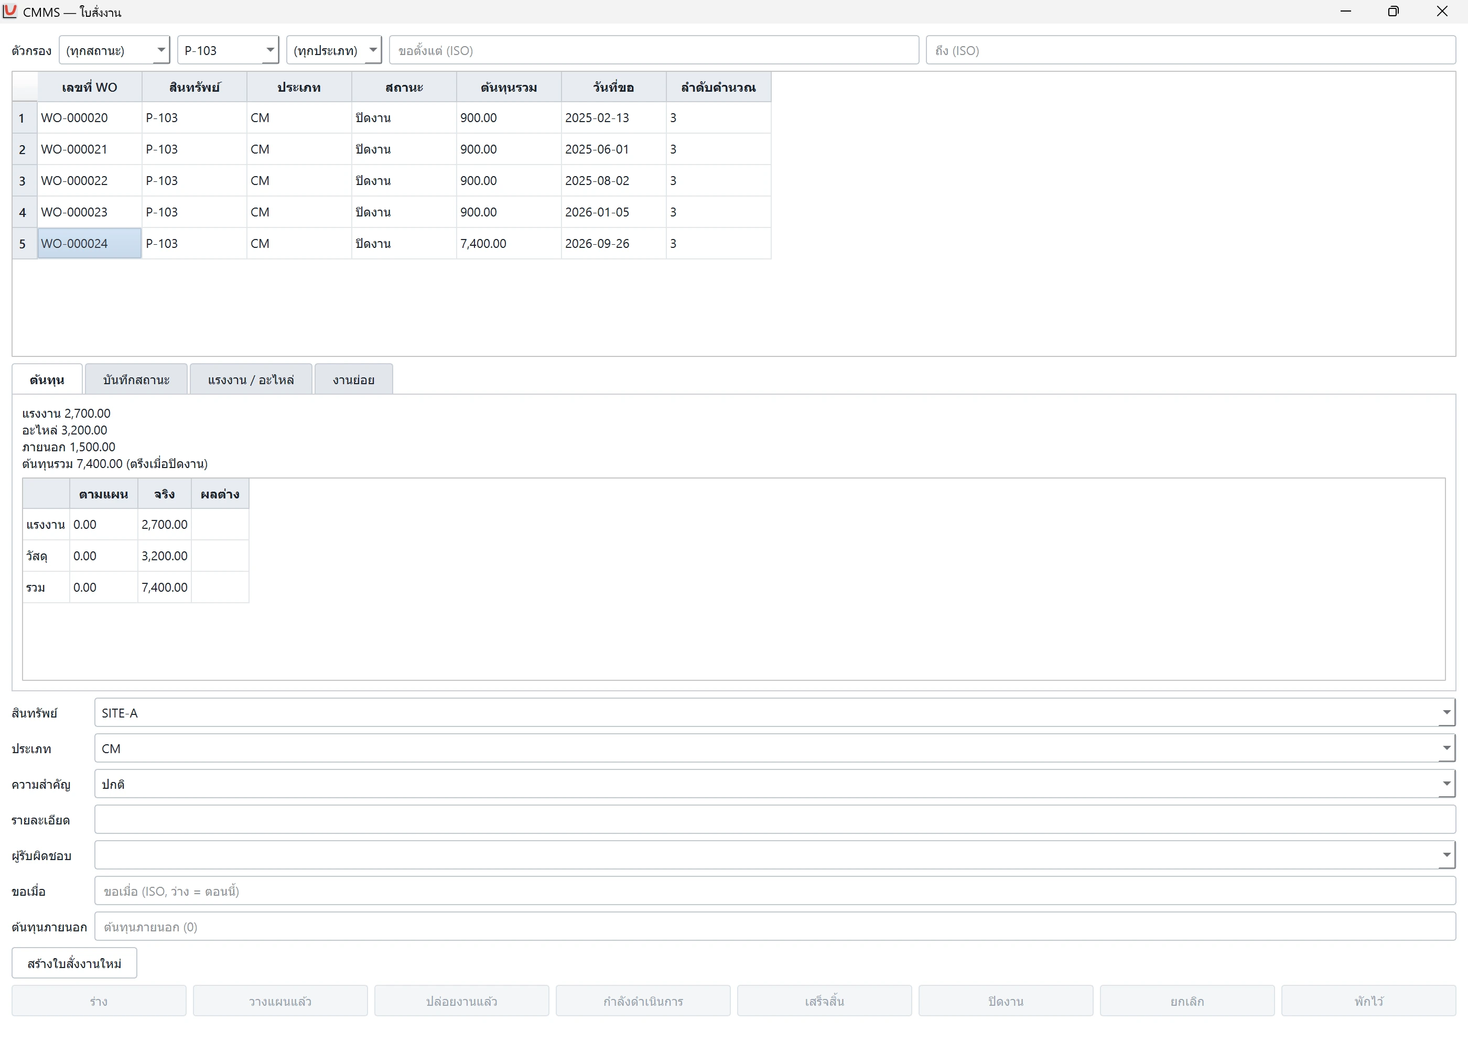The image size is (1468, 1043).
Task: Open the status filter dropdown (ทุกสถานะ)
Action: coord(114,50)
